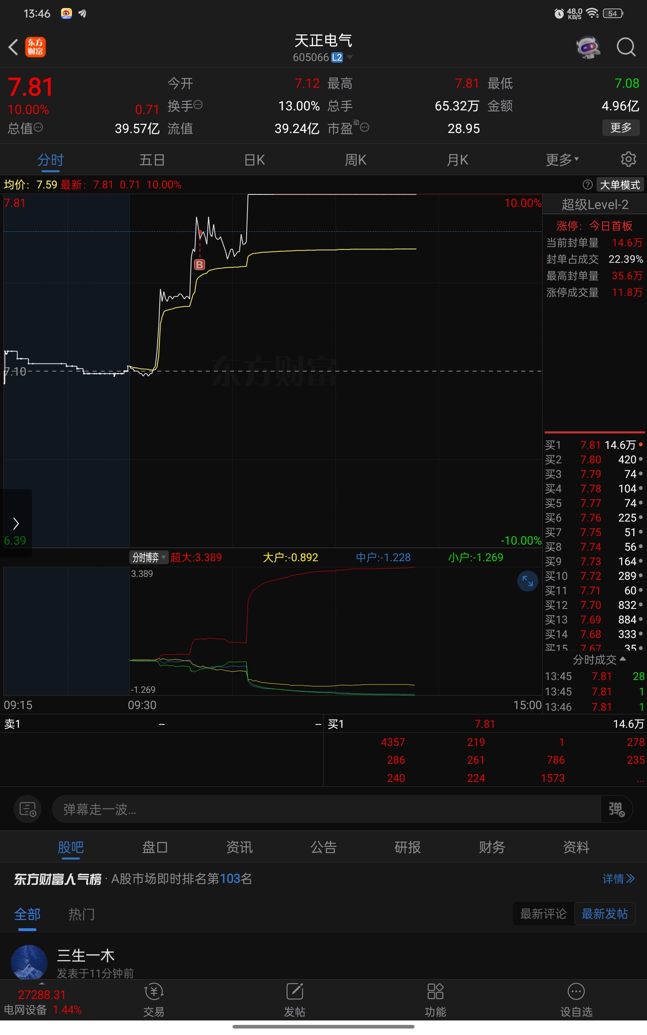Tap the Weibo notification icon in status bar
The image size is (647, 1035).
coord(66,14)
